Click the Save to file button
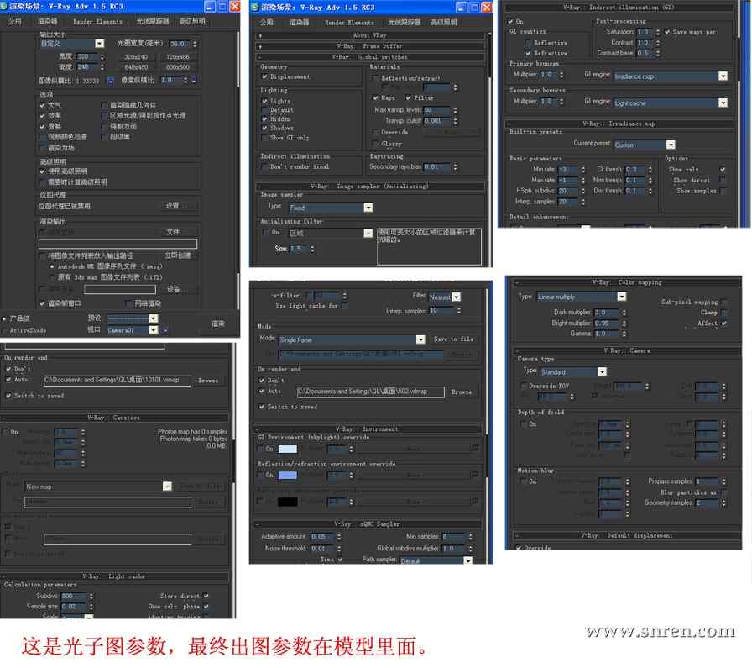Viewport: 752px width, 668px height. click(454, 339)
